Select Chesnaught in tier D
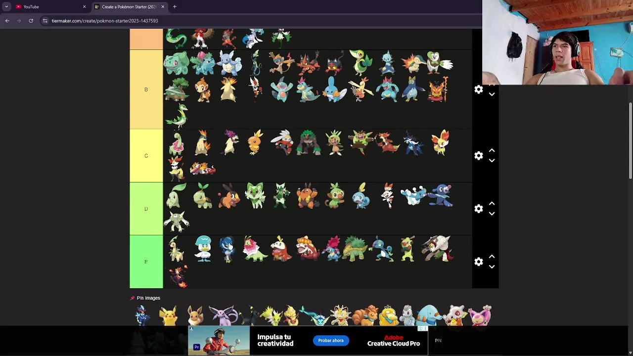Viewport: 633px width, 356px height. (x=177, y=222)
